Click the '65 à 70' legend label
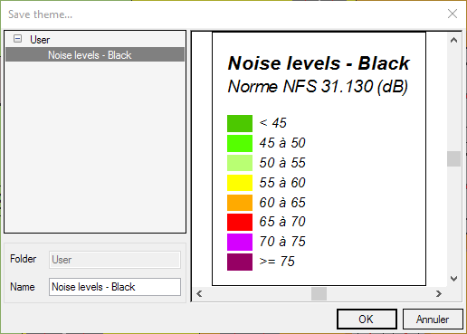Viewport: 467px width, 334px height. tap(282, 222)
